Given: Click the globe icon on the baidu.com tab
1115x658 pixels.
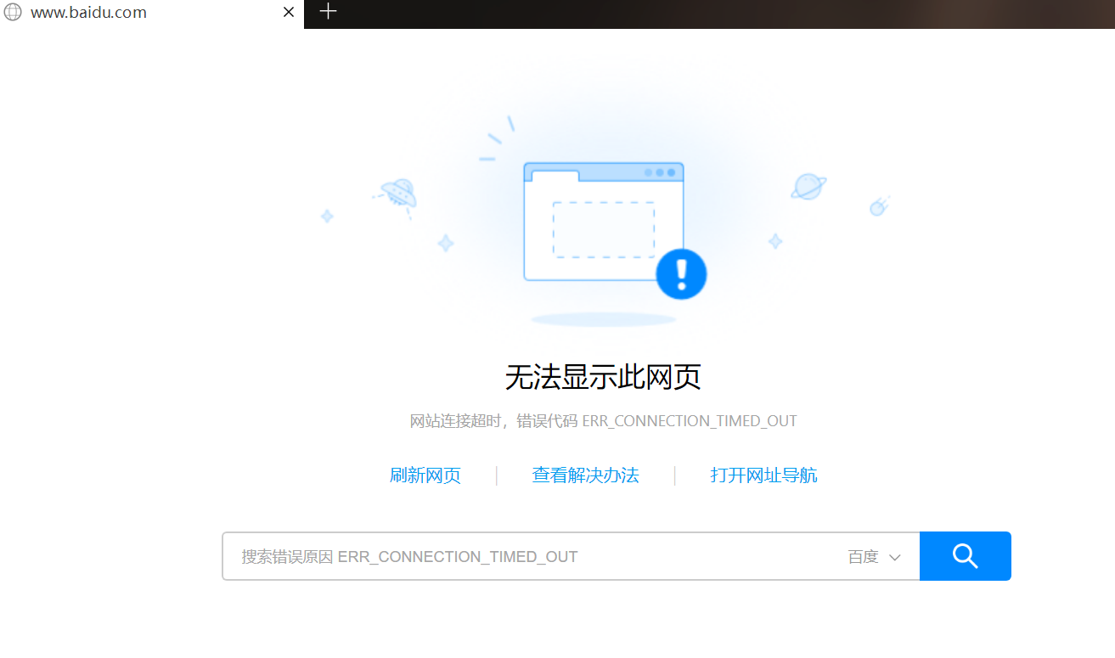Looking at the screenshot, I should click(x=13, y=12).
